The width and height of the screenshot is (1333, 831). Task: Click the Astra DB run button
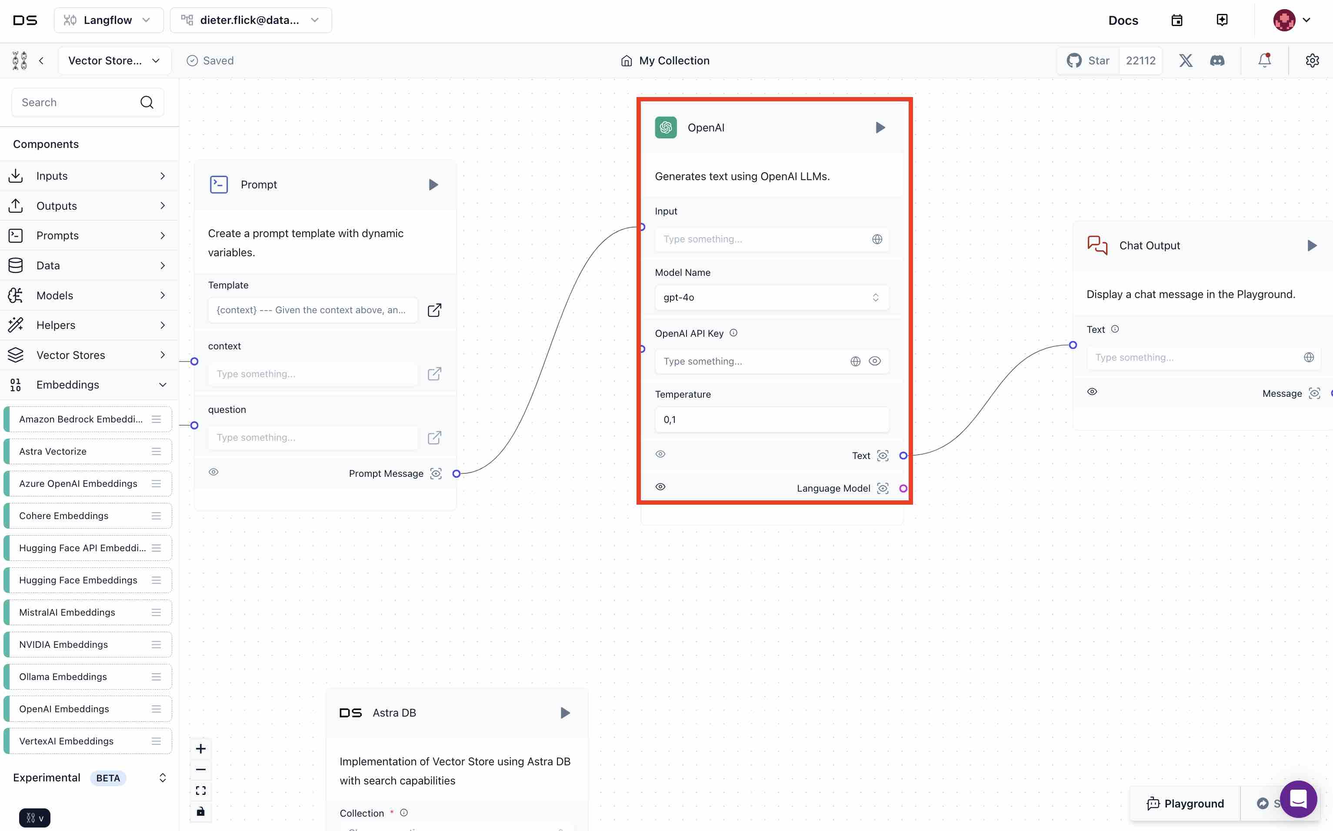click(x=564, y=713)
